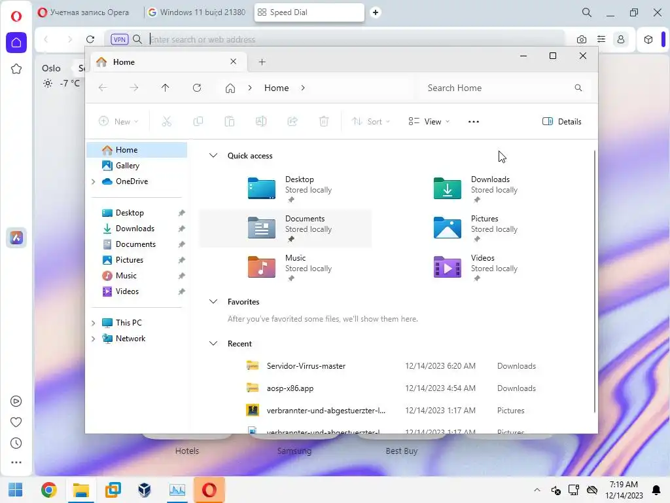670x503 pixels.
Task: Click the Delete trash icon in File Explorer
Action: pos(324,121)
